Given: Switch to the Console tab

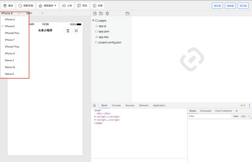Looking at the screenshot, I should pyautogui.click(x=116, y=105).
